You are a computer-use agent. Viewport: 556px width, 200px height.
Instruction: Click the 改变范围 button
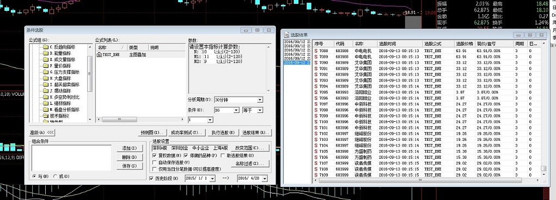(250, 148)
